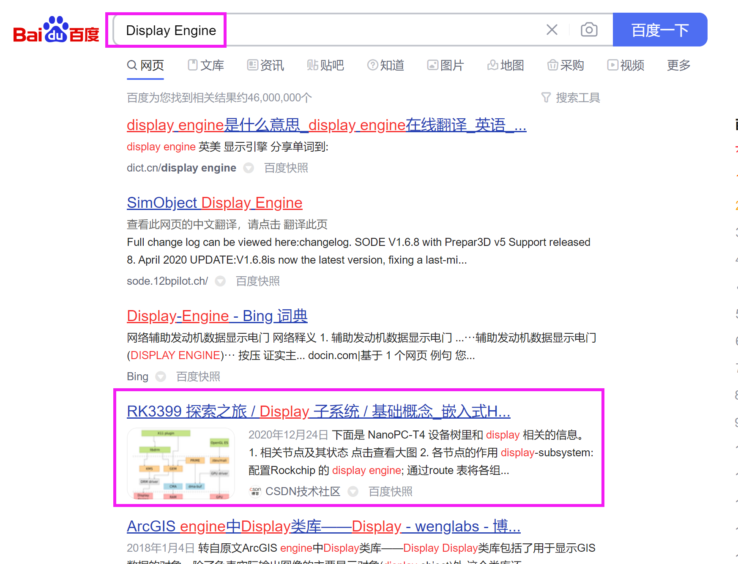Click the sode.12bpilot.ch/ source URL

tap(167, 281)
